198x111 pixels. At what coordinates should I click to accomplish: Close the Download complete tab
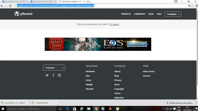pyautogui.click(x=84, y=2)
